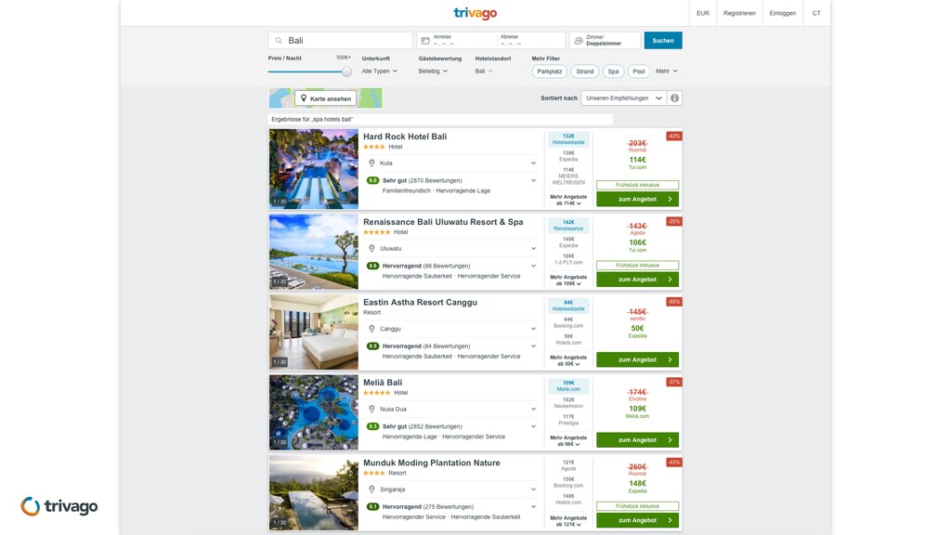This screenshot has width=951, height=535.
Task: Open the Renaissance Bali Uluwatu Resort & Spa title
Action: 443,222
